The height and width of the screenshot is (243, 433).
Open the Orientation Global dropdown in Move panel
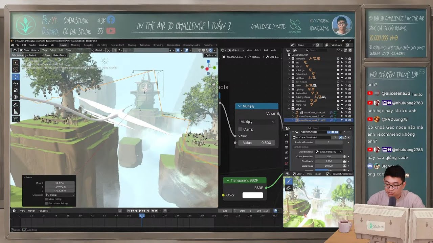tap(60, 195)
